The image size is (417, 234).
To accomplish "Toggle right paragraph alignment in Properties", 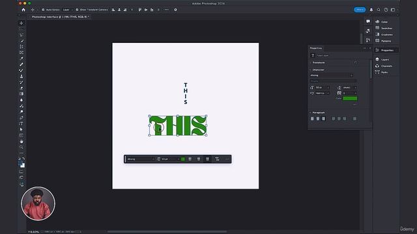I will pos(323,118).
